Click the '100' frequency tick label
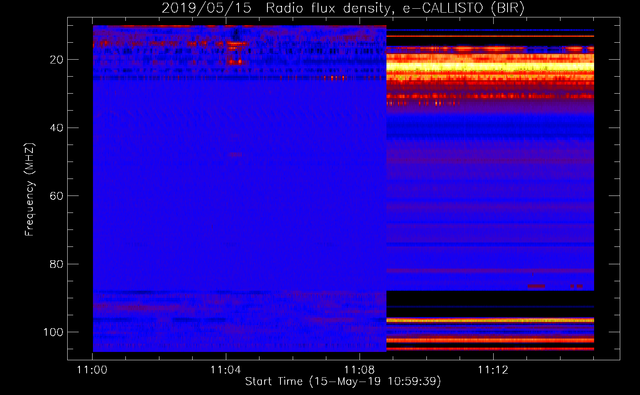 click(53, 332)
